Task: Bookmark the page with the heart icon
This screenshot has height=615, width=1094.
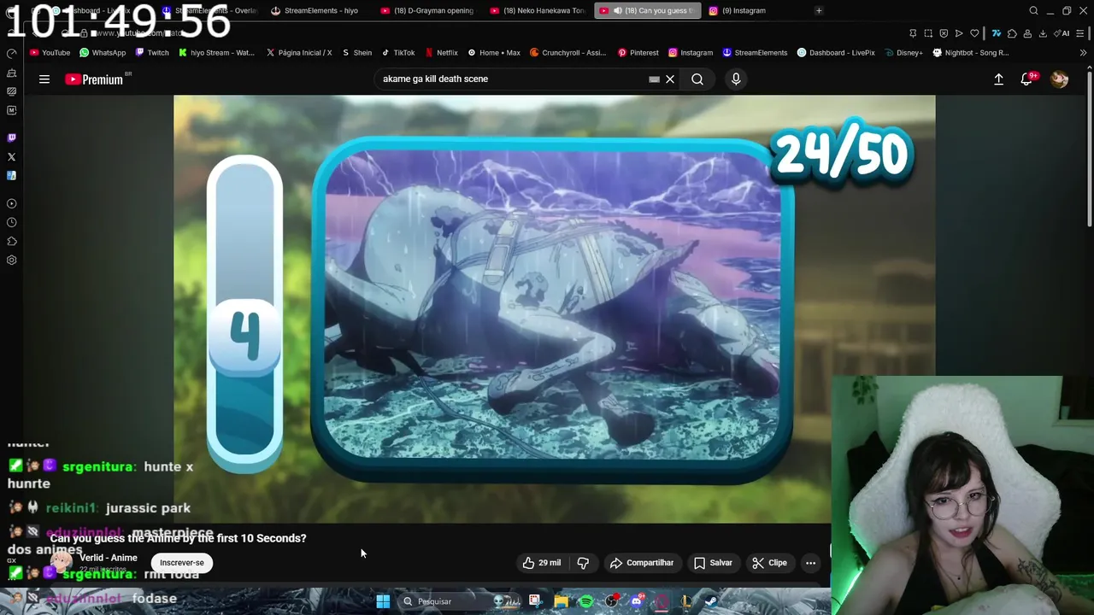Action: click(974, 33)
